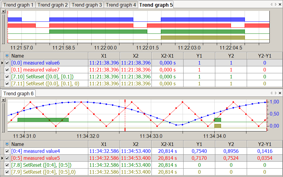The image size is (283, 177).
Task: Switch to the Trend graph 1 tab
Action: point(18,5)
